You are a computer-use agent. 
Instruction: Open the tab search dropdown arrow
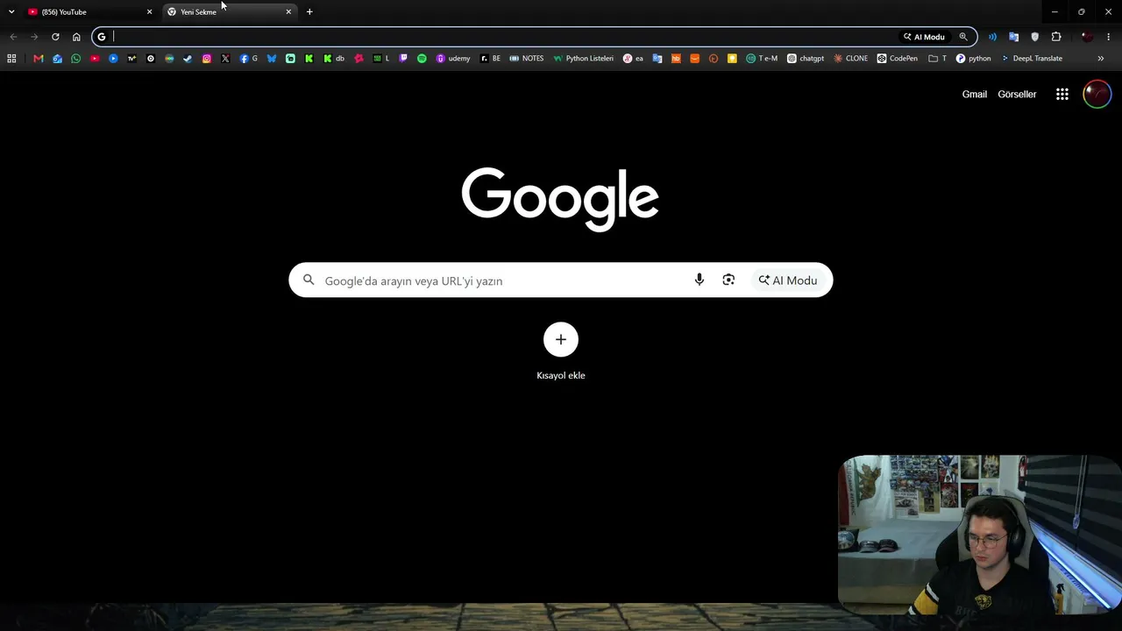coord(11,11)
